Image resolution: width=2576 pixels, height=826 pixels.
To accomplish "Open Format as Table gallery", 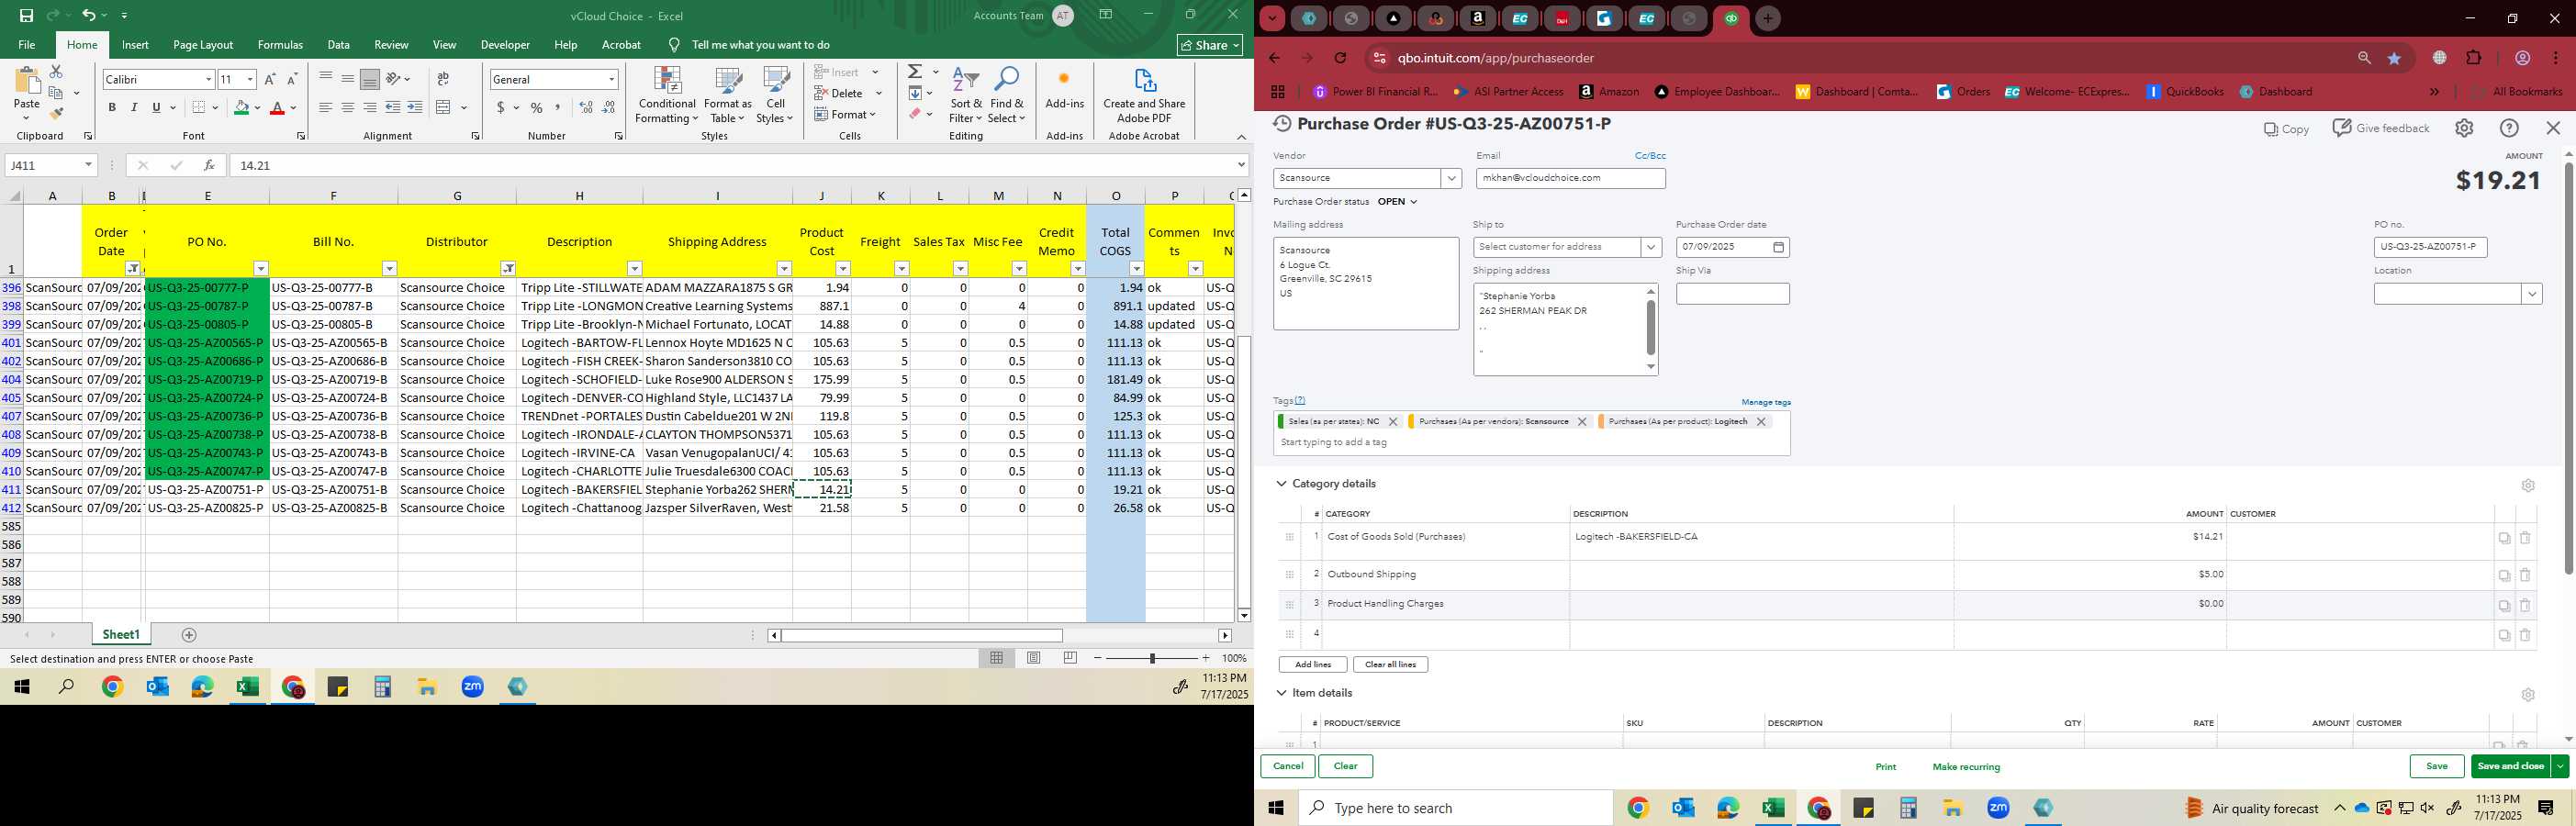I will click(727, 96).
